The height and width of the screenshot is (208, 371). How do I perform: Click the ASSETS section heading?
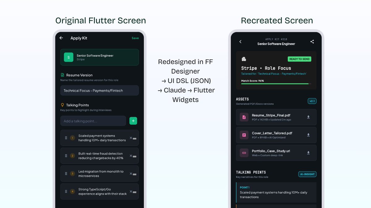coord(242,99)
